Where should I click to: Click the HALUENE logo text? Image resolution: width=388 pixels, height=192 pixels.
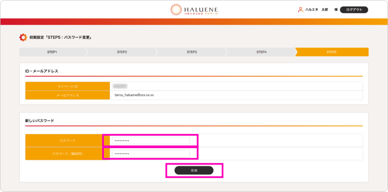click(x=201, y=9)
